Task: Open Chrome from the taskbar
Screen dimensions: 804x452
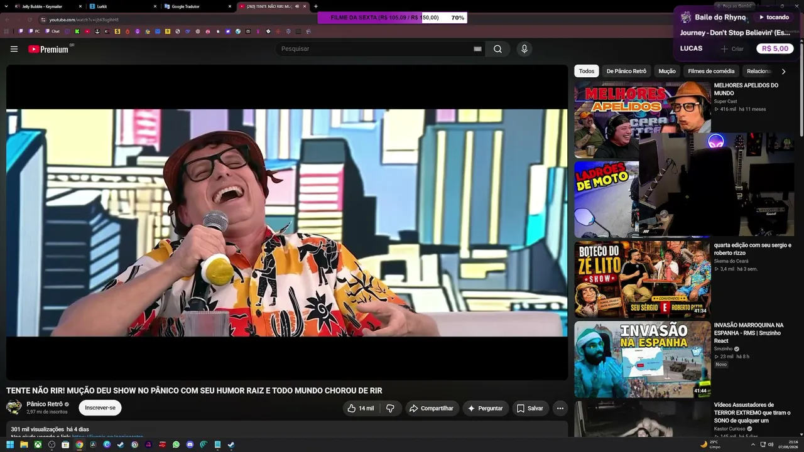Action: tap(79, 444)
